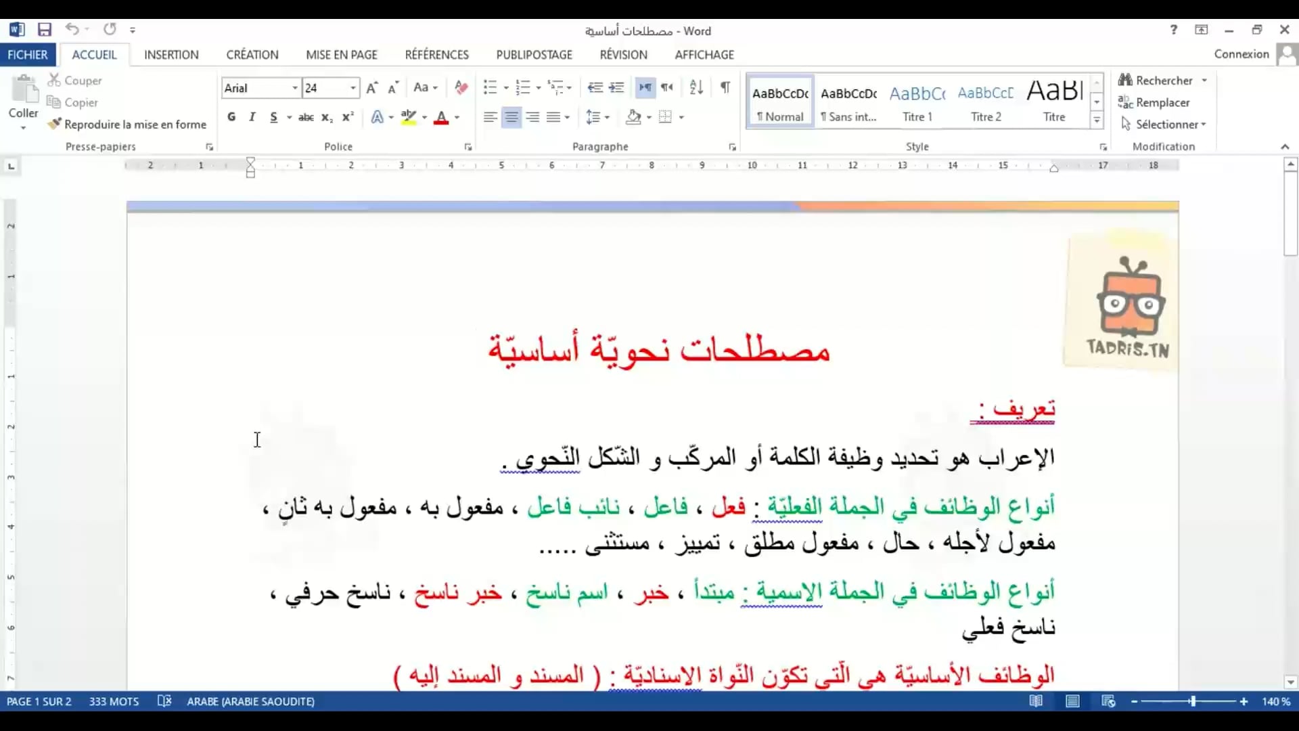Switch to RÉVISION tab
This screenshot has height=731, width=1299.
click(624, 55)
